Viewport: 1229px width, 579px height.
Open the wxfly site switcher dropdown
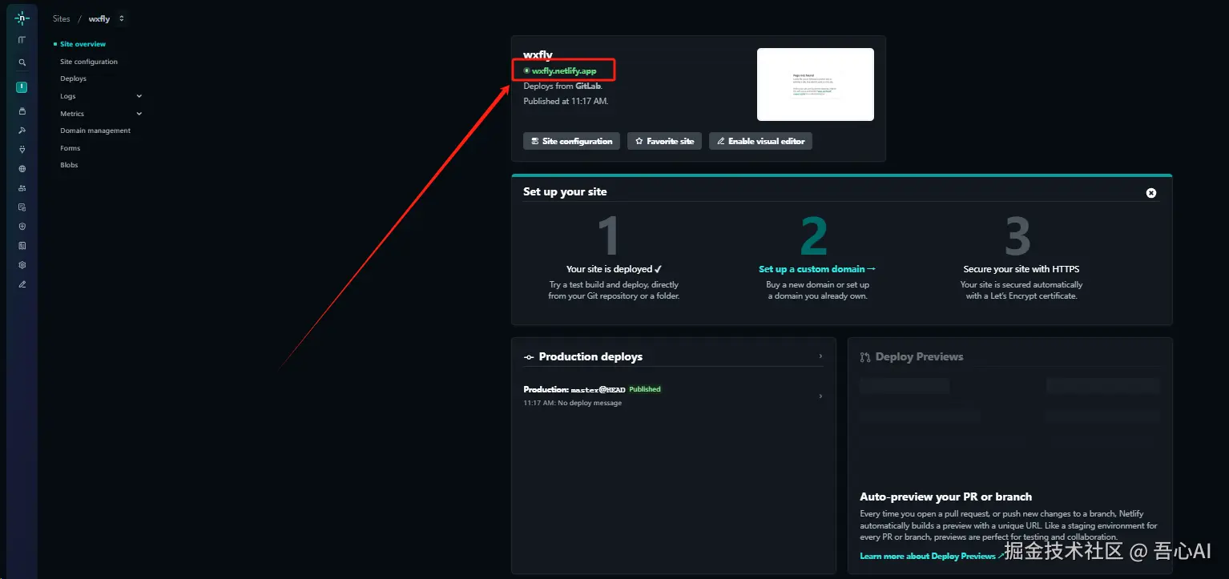pos(122,18)
